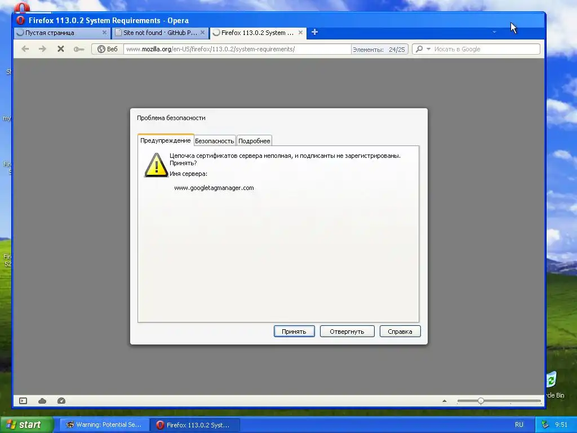577x433 pixels.
Task: Open the password wand key icon
Action: [78, 50]
